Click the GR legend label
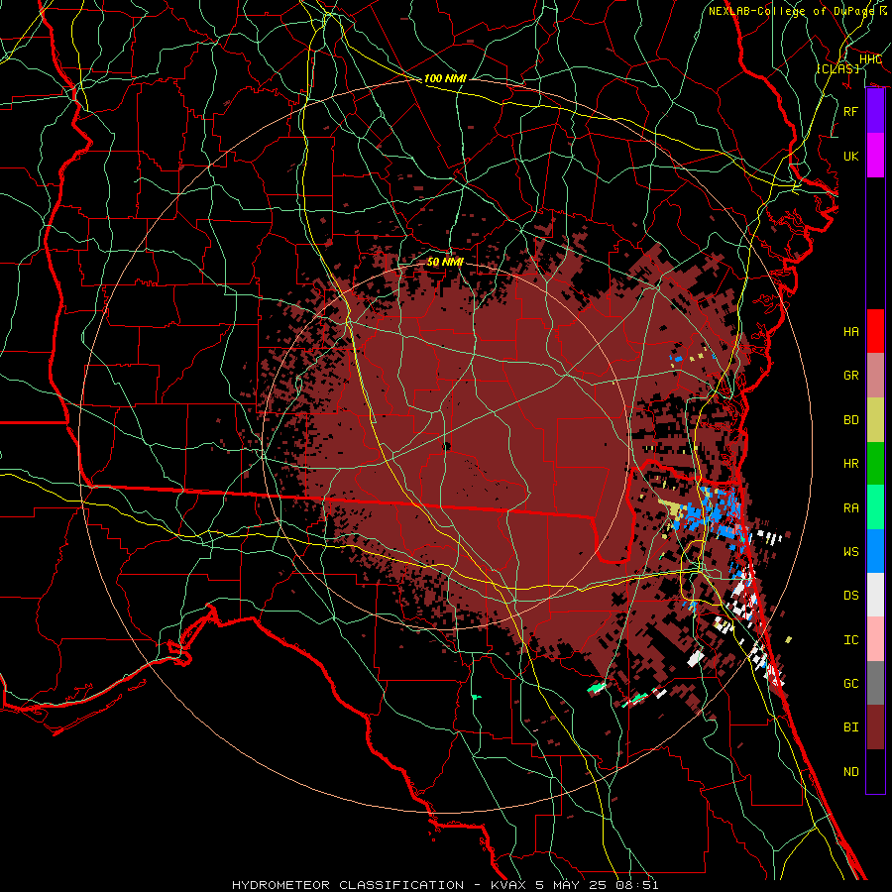Viewport: 892px width, 892px height. (851, 376)
